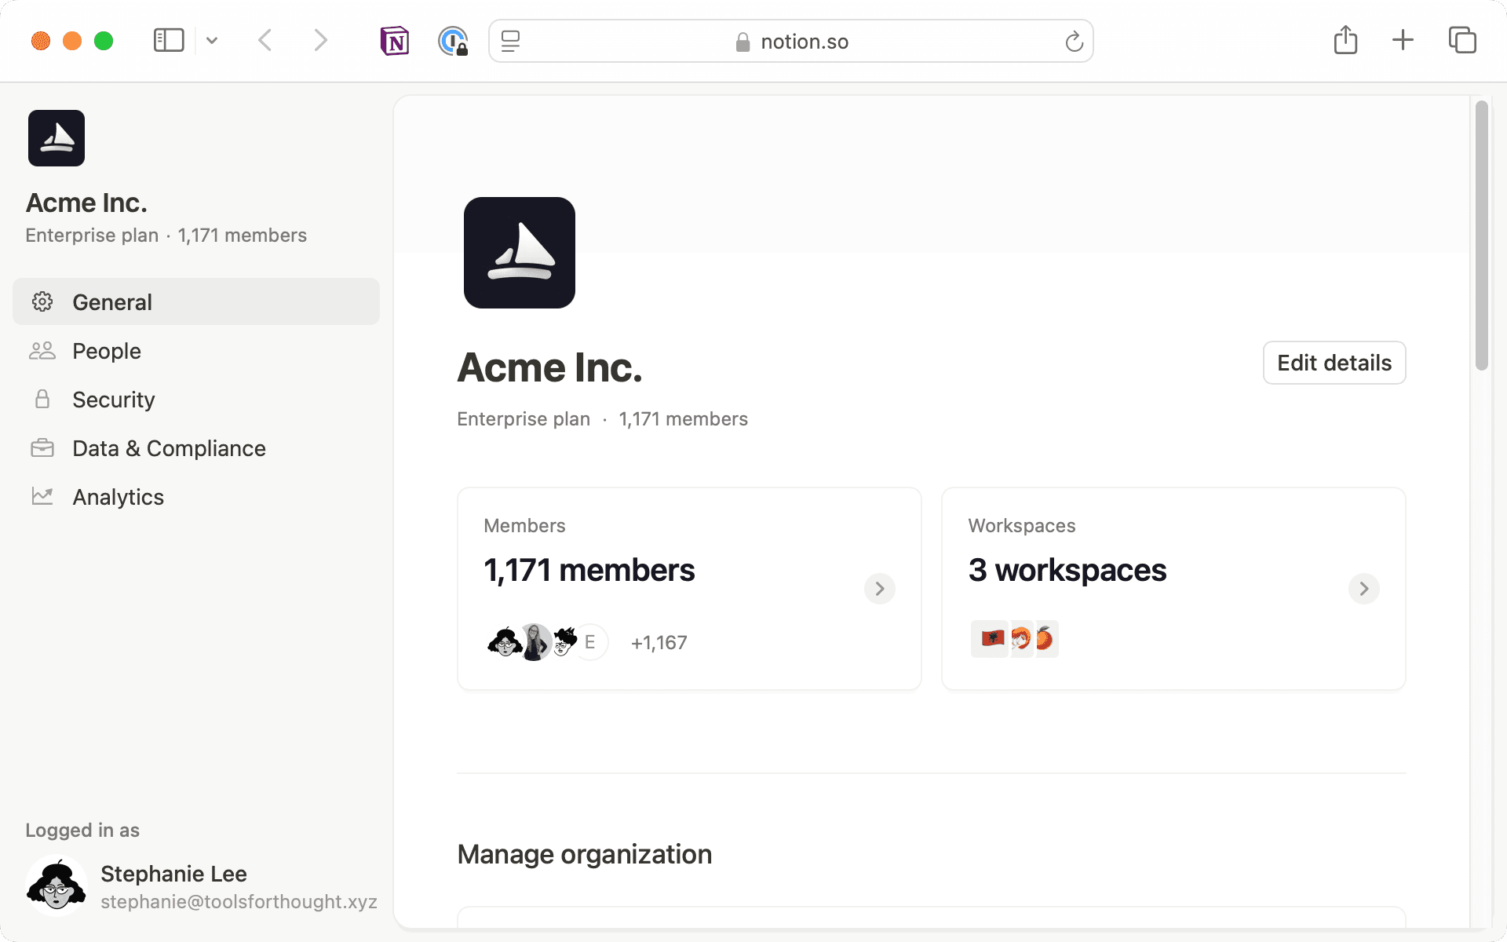
Task: Switch to the General settings tab
Action: tap(112, 301)
